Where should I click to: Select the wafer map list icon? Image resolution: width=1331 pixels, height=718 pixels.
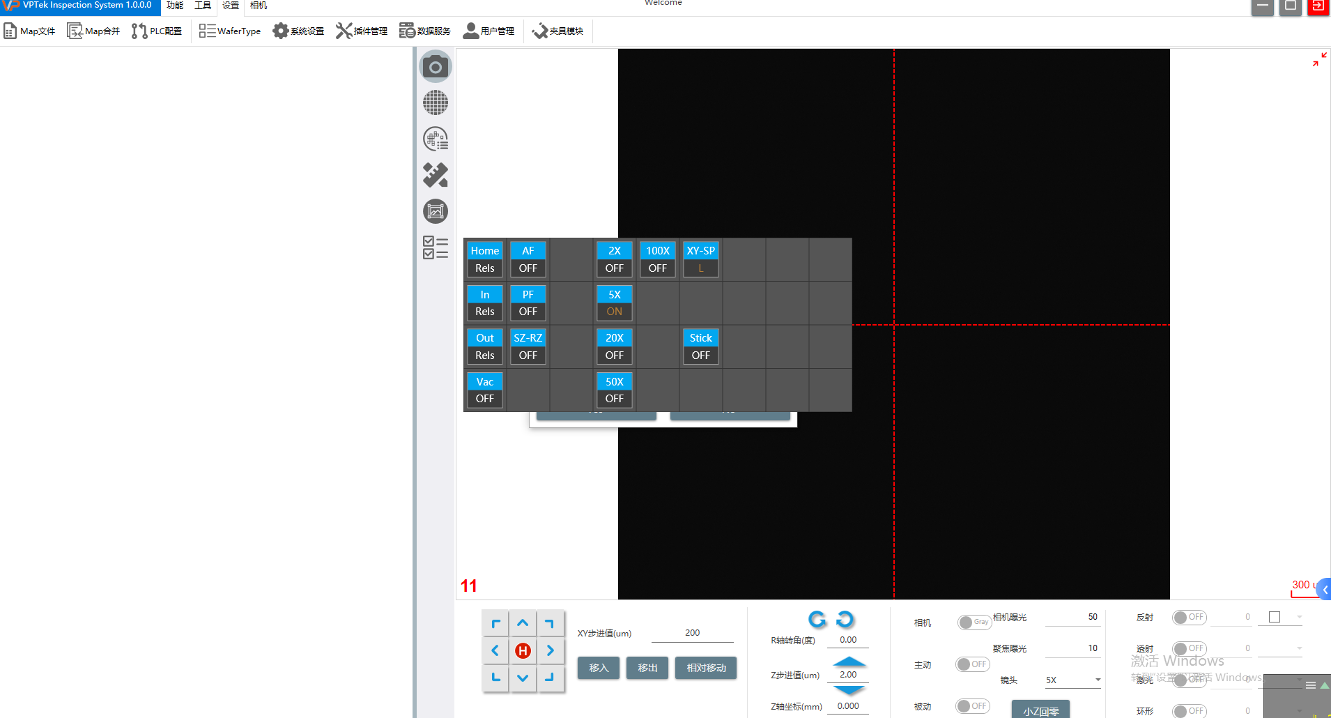click(436, 139)
